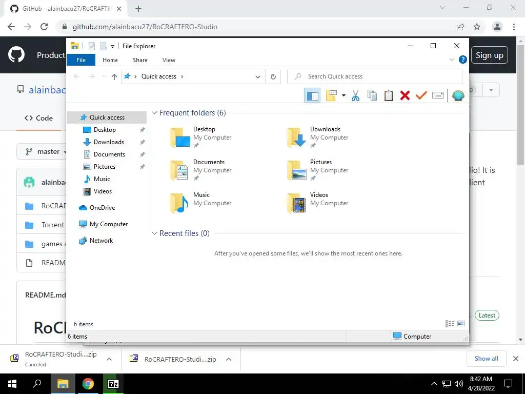
Task: Click the new folder sticky note icon
Action: [331, 95]
